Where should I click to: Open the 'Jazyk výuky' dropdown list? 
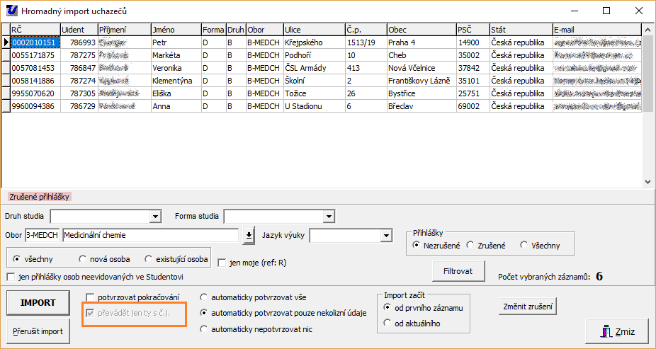point(386,236)
